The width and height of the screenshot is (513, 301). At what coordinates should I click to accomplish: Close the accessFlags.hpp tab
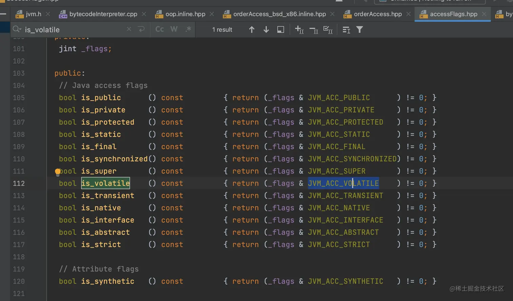484,14
